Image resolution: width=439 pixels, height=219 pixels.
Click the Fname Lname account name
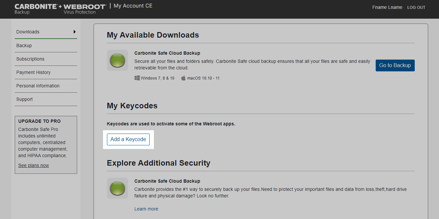point(387,7)
